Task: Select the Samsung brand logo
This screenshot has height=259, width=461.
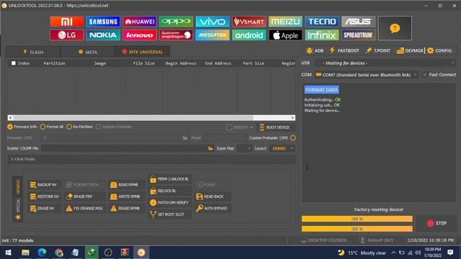Action: pyautogui.click(x=103, y=22)
